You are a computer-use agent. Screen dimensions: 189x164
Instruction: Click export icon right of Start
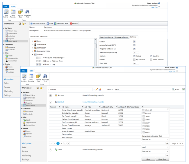183,89
